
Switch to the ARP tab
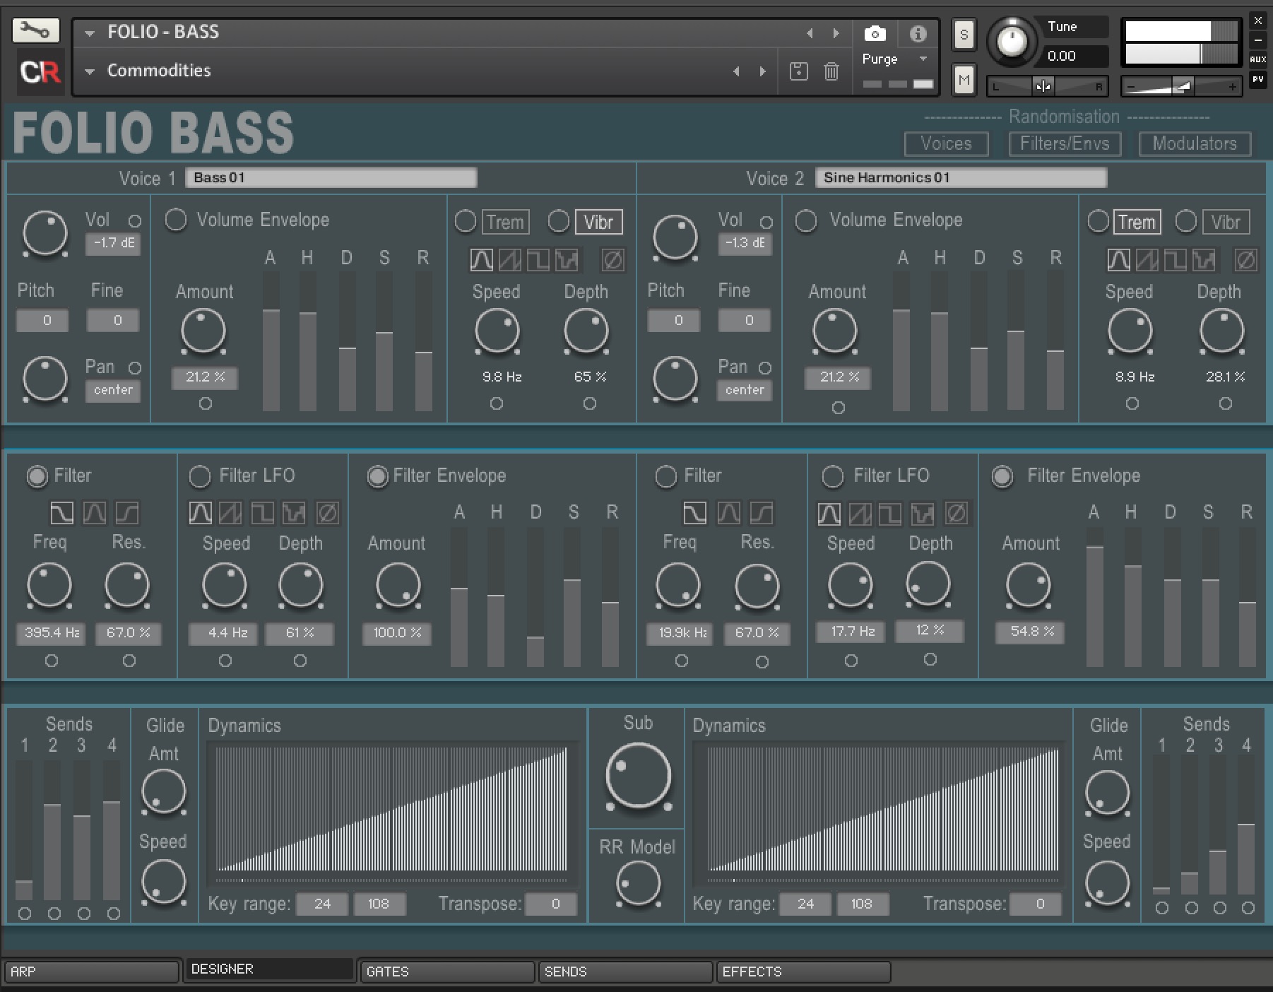(91, 972)
